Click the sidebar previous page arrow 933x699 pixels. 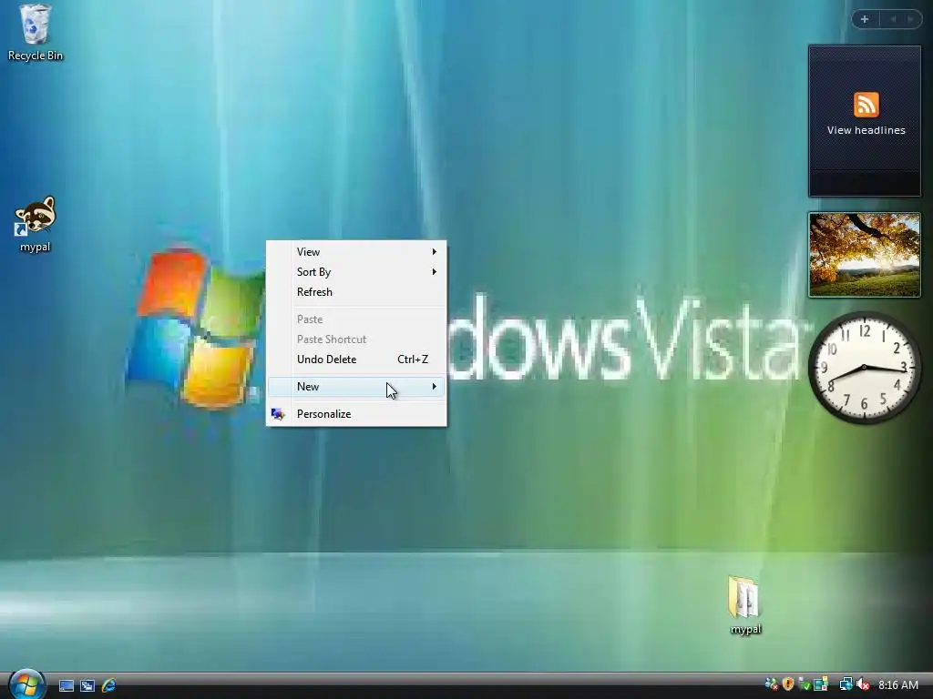pos(893,19)
